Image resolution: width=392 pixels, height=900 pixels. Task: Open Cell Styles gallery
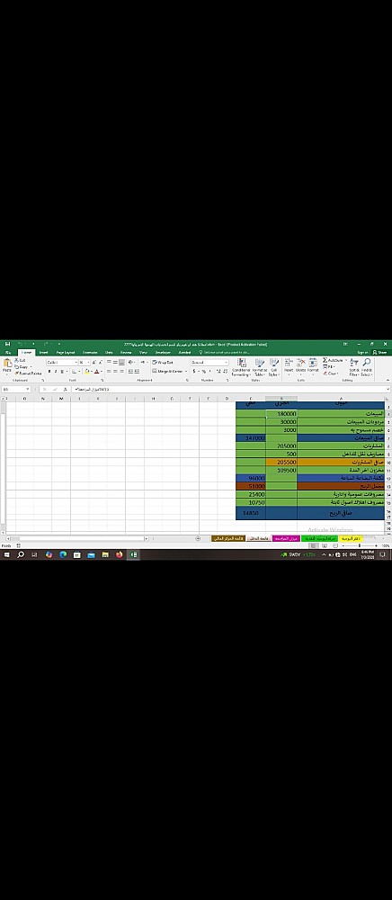[274, 367]
